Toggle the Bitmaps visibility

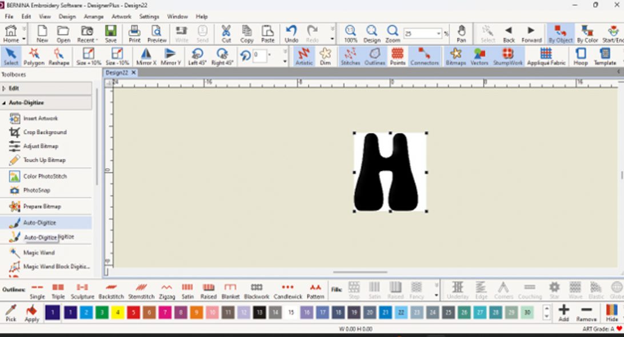tap(455, 56)
